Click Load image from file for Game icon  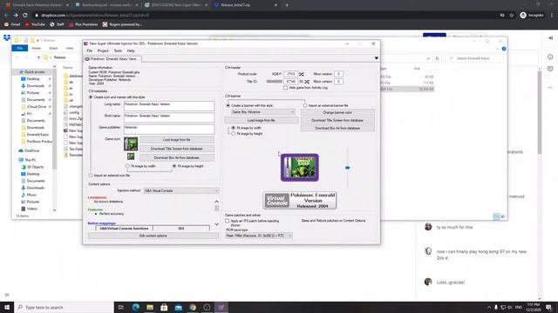click(177, 140)
